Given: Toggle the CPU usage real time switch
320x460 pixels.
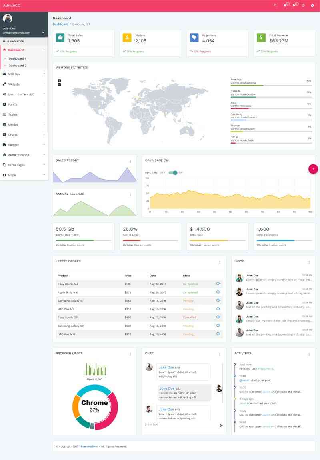Looking at the screenshot, I should click(173, 172).
